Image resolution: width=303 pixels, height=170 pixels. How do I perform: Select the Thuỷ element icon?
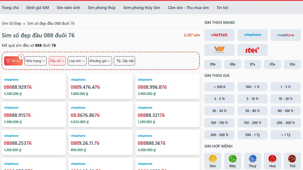point(252,159)
